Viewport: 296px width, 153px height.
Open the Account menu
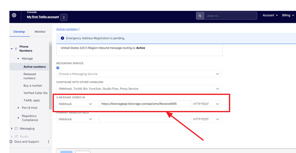(270, 15)
